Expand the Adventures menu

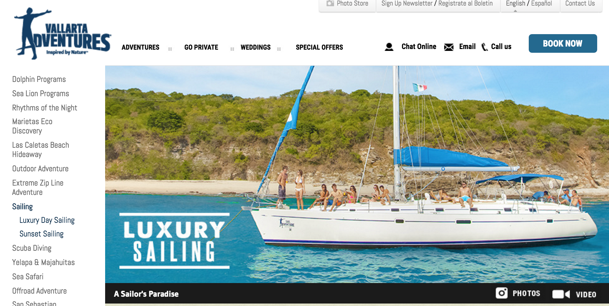coord(140,47)
